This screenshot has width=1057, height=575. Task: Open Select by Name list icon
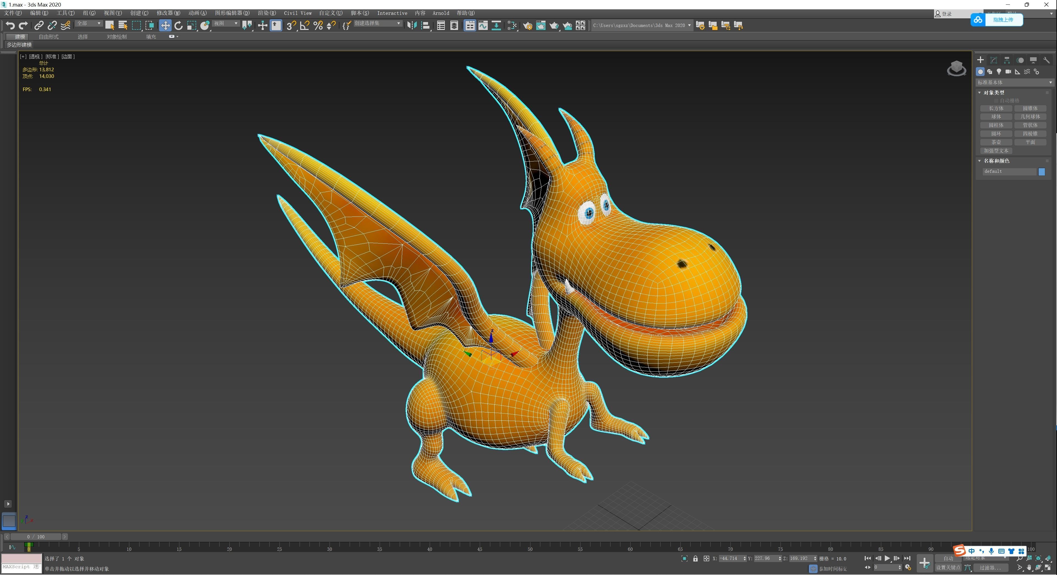pyautogui.click(x=123, y=25)
